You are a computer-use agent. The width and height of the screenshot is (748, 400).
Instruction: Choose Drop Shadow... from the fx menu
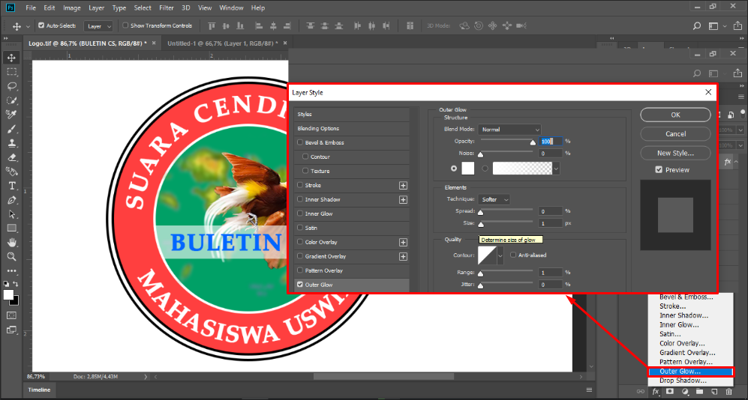[x=683, y=381]
